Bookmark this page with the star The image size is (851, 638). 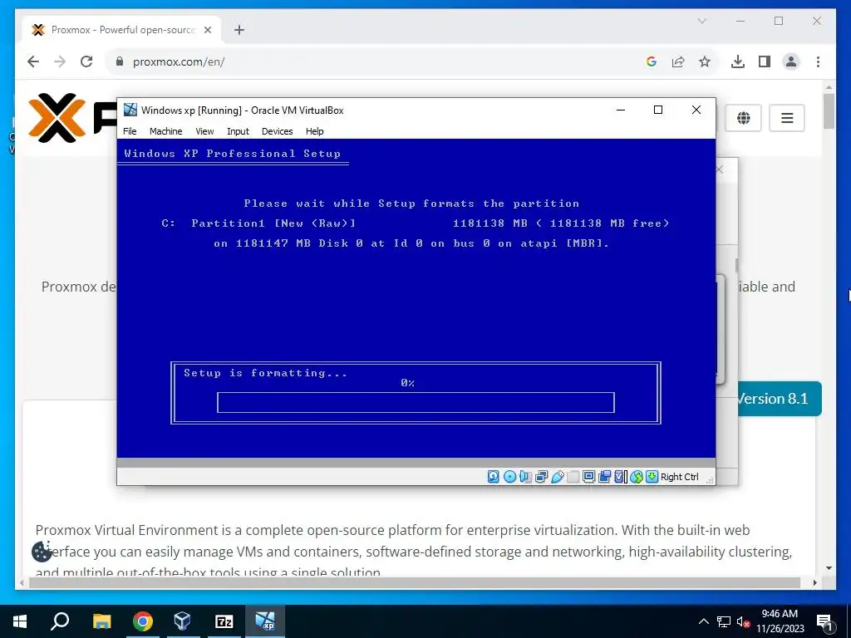click(x=705, y=61)
